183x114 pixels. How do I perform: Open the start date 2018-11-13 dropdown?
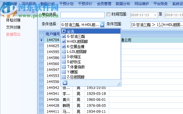[x=155, y=15]
